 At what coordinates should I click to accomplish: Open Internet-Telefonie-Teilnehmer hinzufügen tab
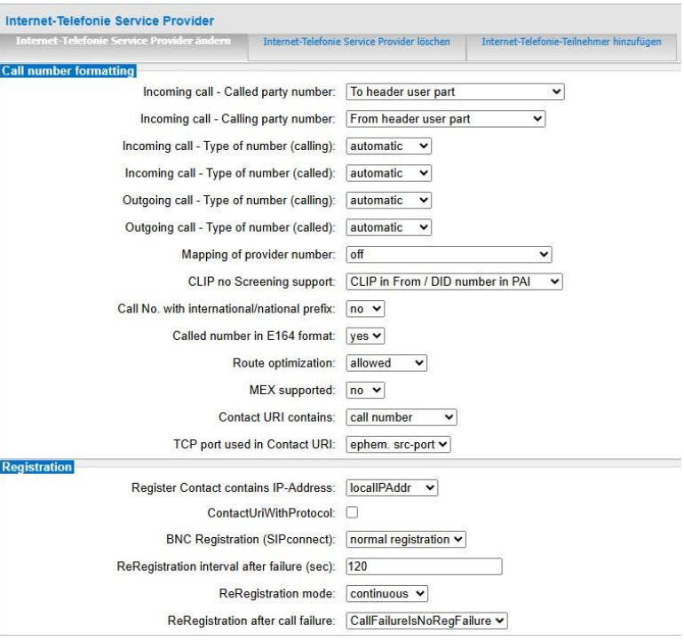571,43
